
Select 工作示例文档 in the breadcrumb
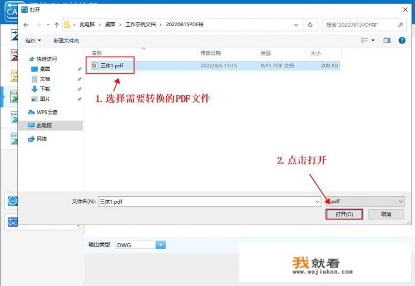click(x=140, y=24)
